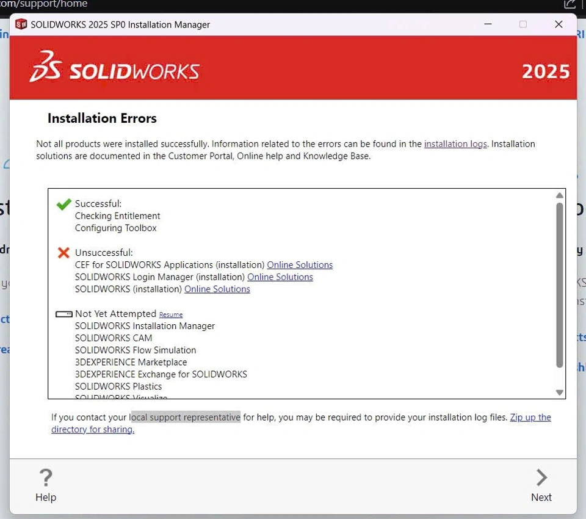Click the scroll down arrow in results list
Image resolution: width=586 pixels, height=519 pixels.
coord(560,392)
